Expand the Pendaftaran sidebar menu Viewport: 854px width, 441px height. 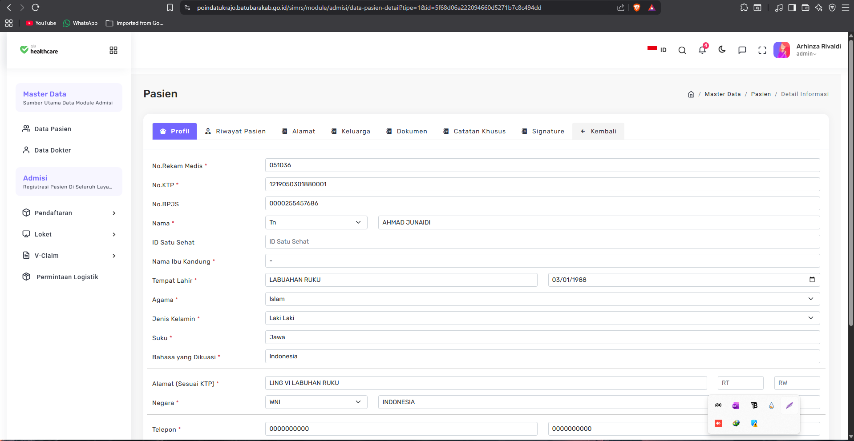(69, 213)
